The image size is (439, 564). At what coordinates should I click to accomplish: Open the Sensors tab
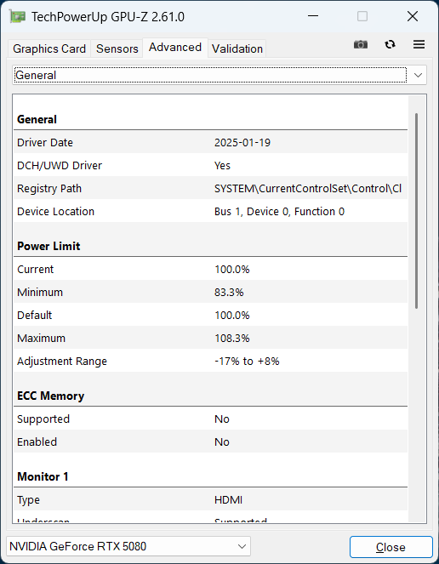click(x=117, y=48)
